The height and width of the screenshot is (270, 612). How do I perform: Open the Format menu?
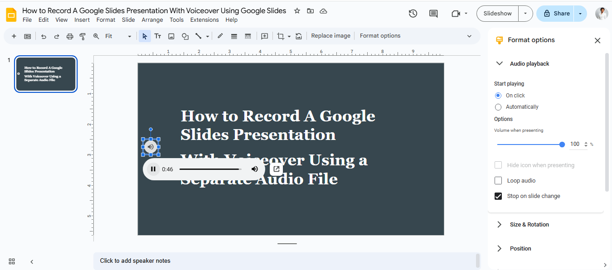[x=106, y=20]
